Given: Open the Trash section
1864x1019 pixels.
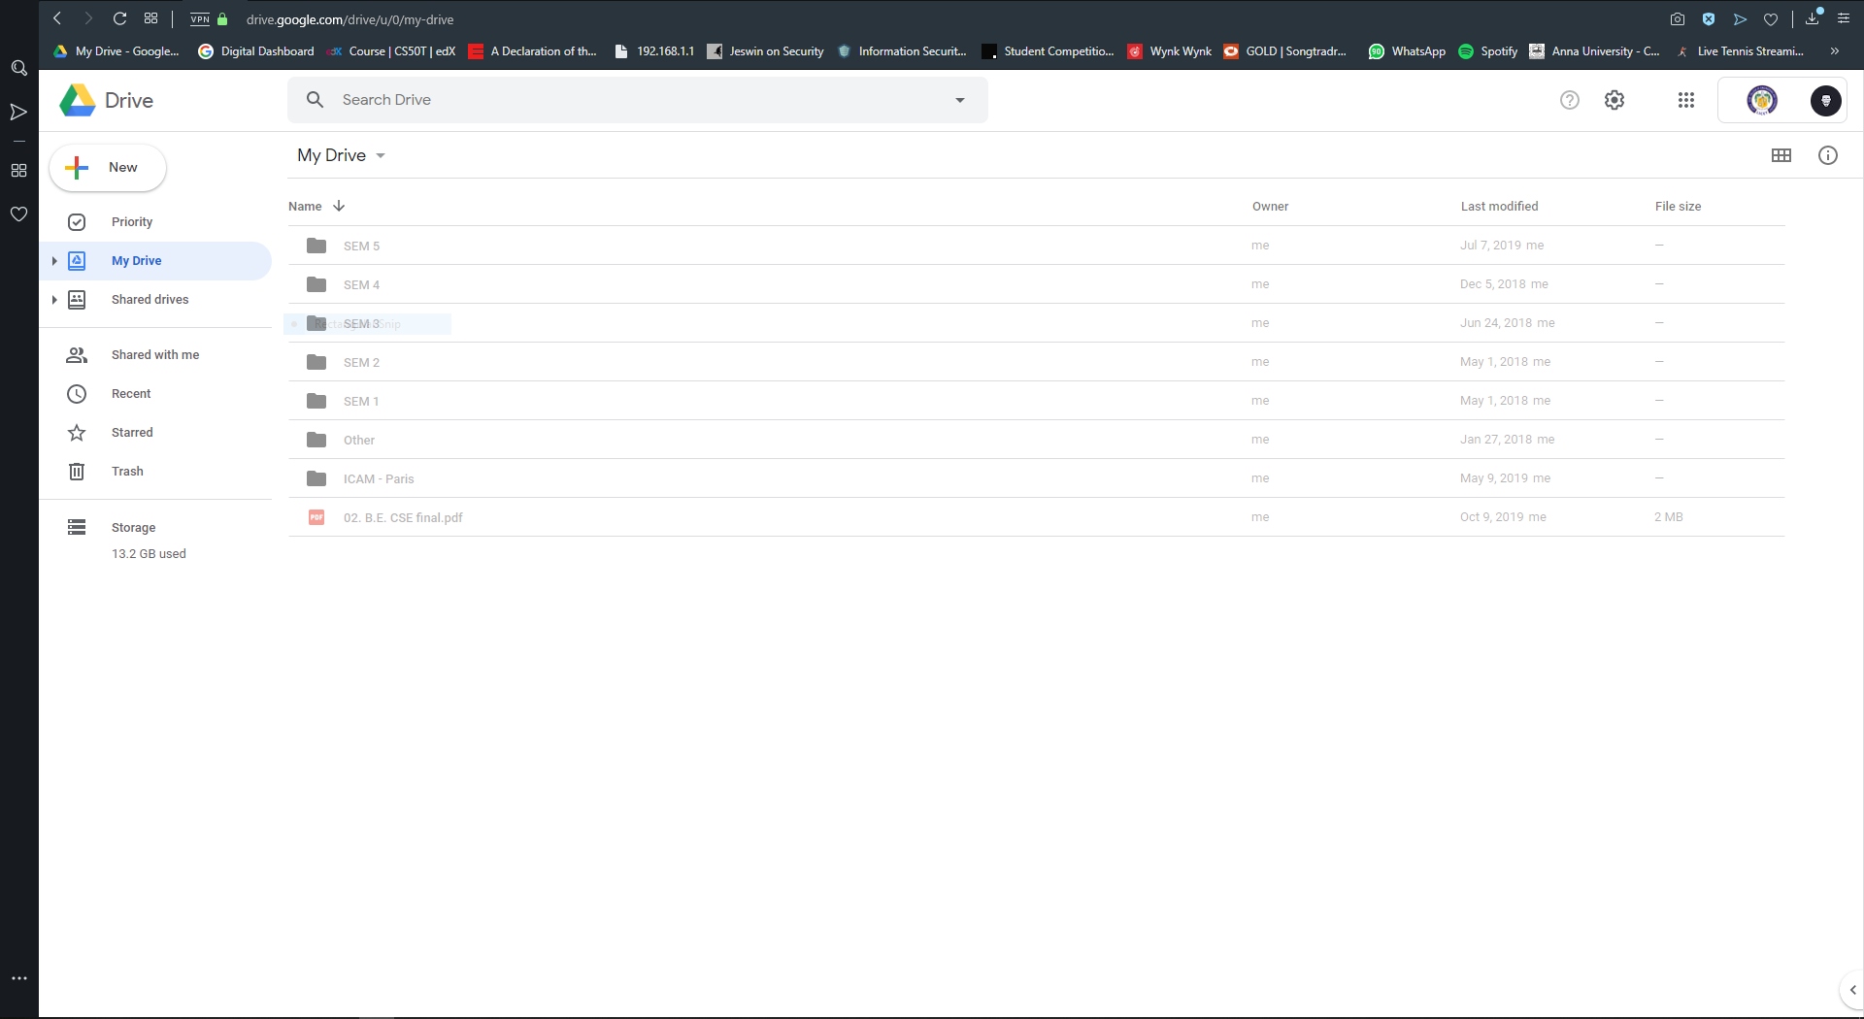Looking at the screenshot, I should pyautogui.click(x=126, y=471).
